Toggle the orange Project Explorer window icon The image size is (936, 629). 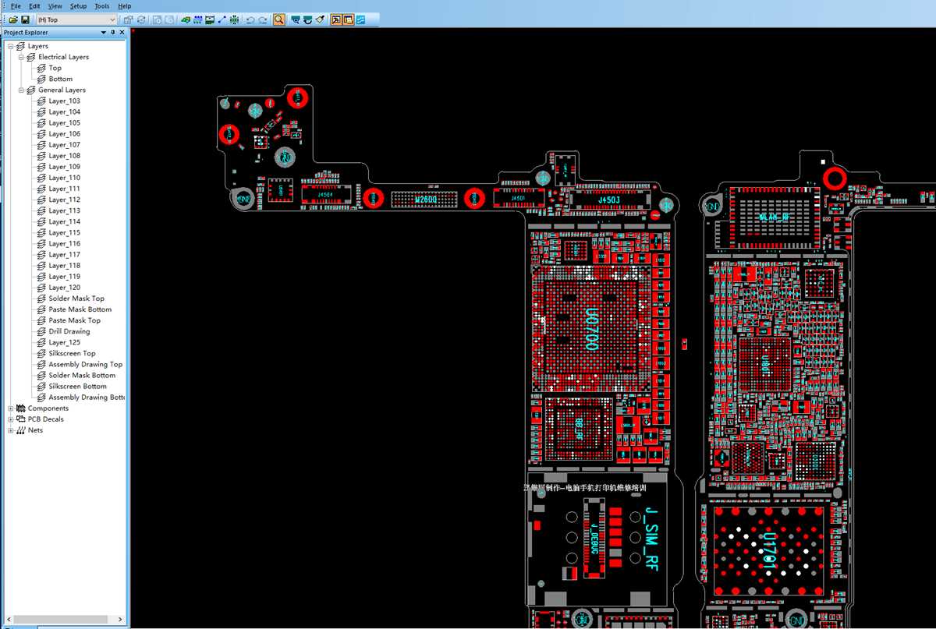pyautogui.click(x=336, y=19)
